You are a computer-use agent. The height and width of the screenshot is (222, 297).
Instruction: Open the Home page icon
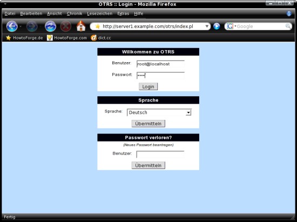coord(81,26)
